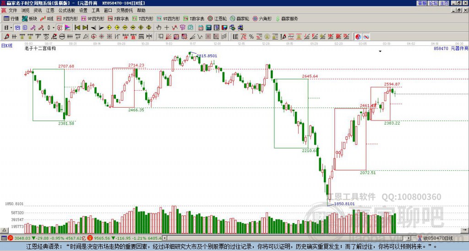
Task: Open the 交易委托 menu
Action: [125, 11]
